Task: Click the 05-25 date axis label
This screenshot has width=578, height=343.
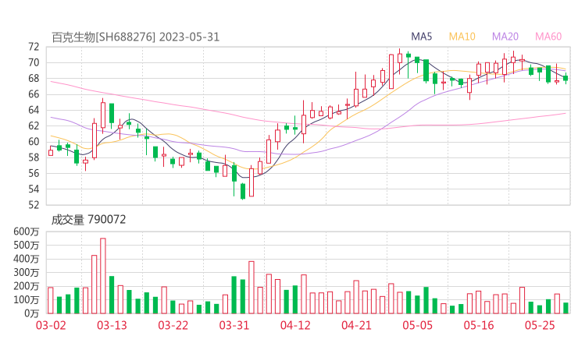Action: pos(540,325)
